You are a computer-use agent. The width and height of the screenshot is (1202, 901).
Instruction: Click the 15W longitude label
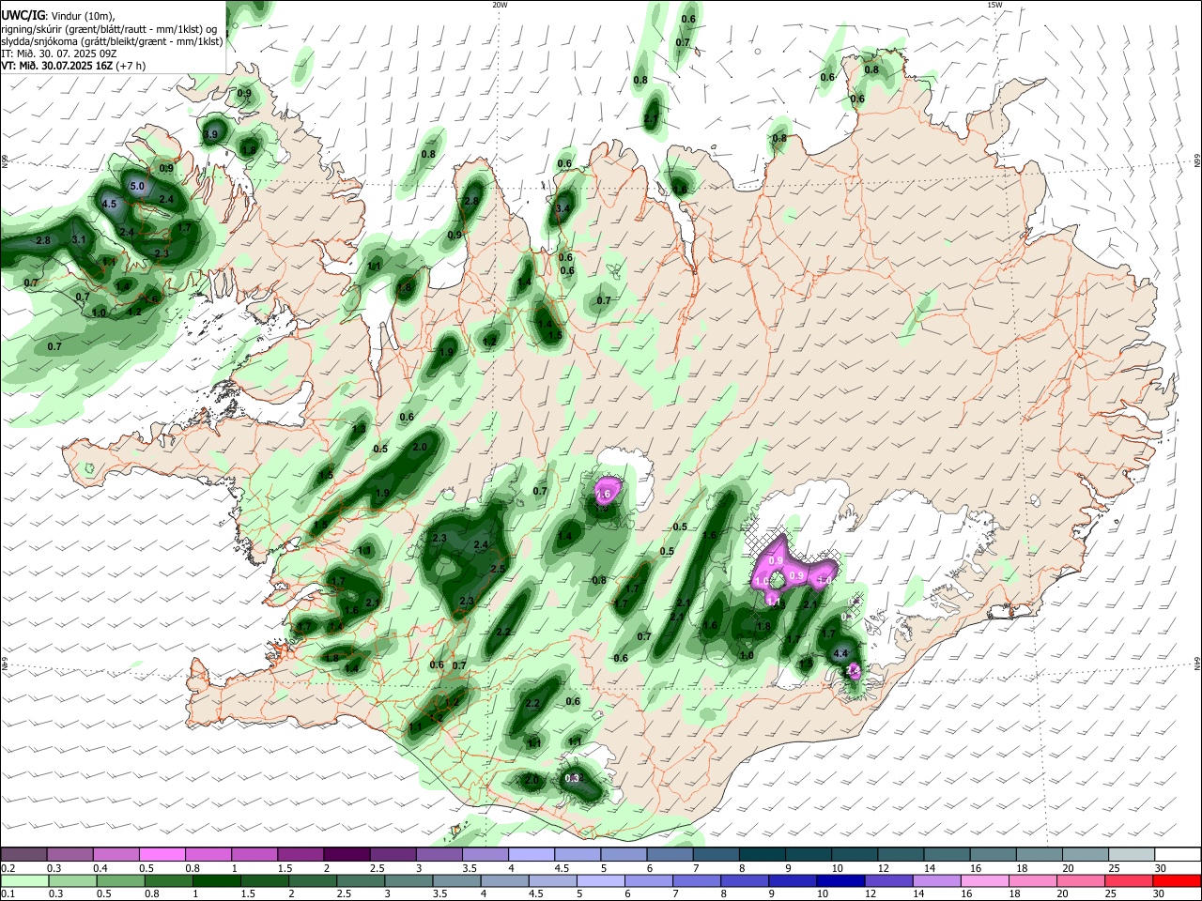(994, 5)
